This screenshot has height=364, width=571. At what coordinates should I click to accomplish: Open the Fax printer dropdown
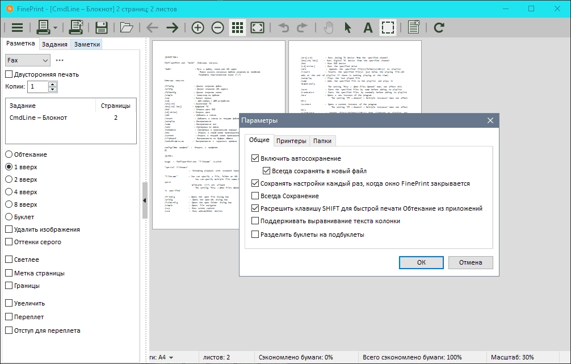[x=28, y=61]
